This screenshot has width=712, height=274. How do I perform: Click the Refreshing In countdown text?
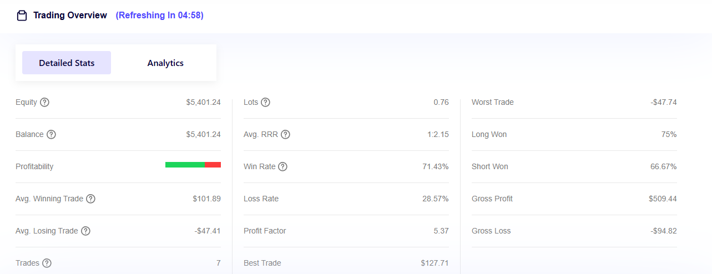159,16
